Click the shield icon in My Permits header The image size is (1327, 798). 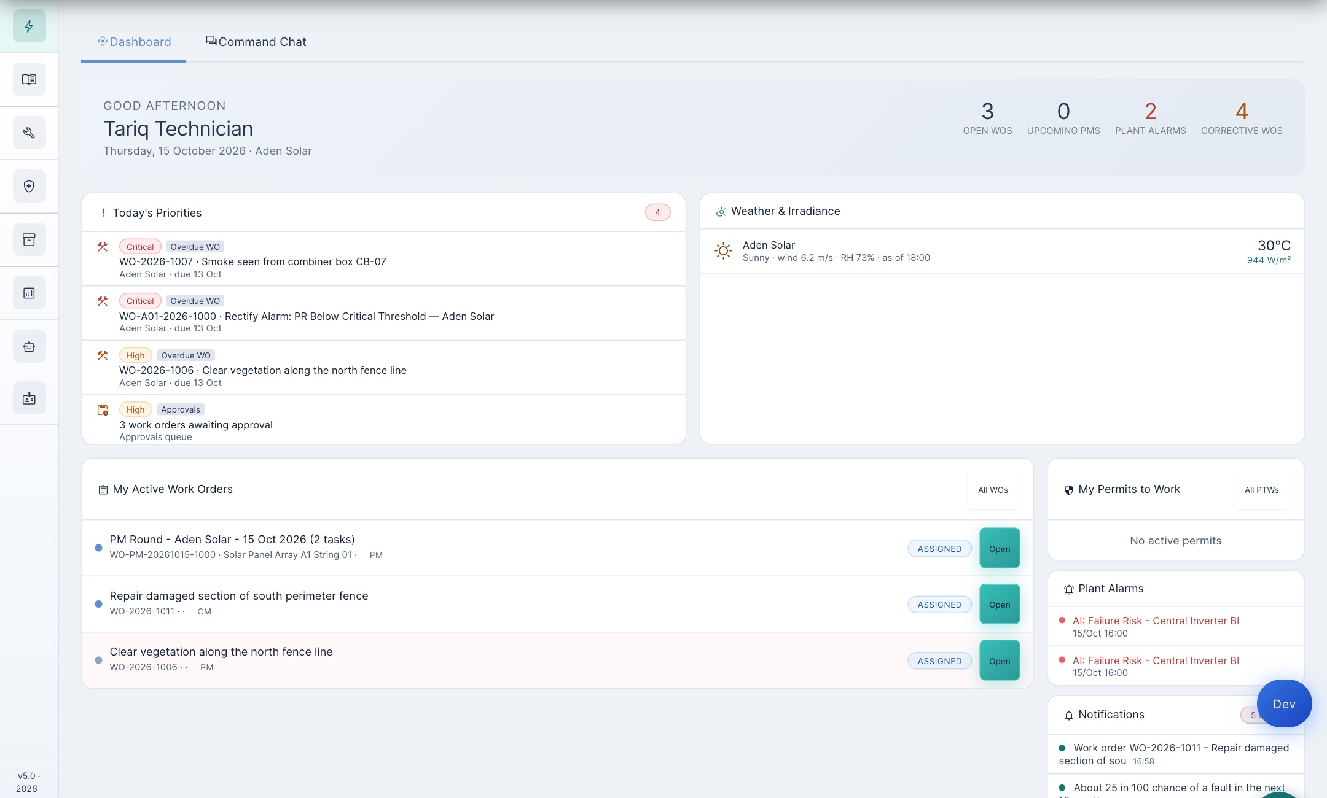(x=1069, y=490)
